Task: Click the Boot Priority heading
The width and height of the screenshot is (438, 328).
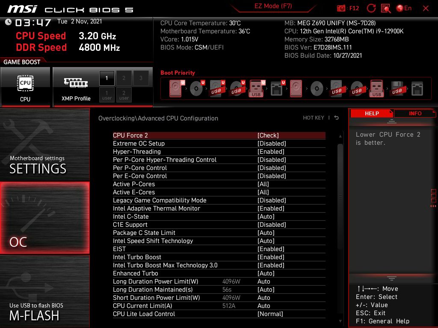Action: pos(178,73)
